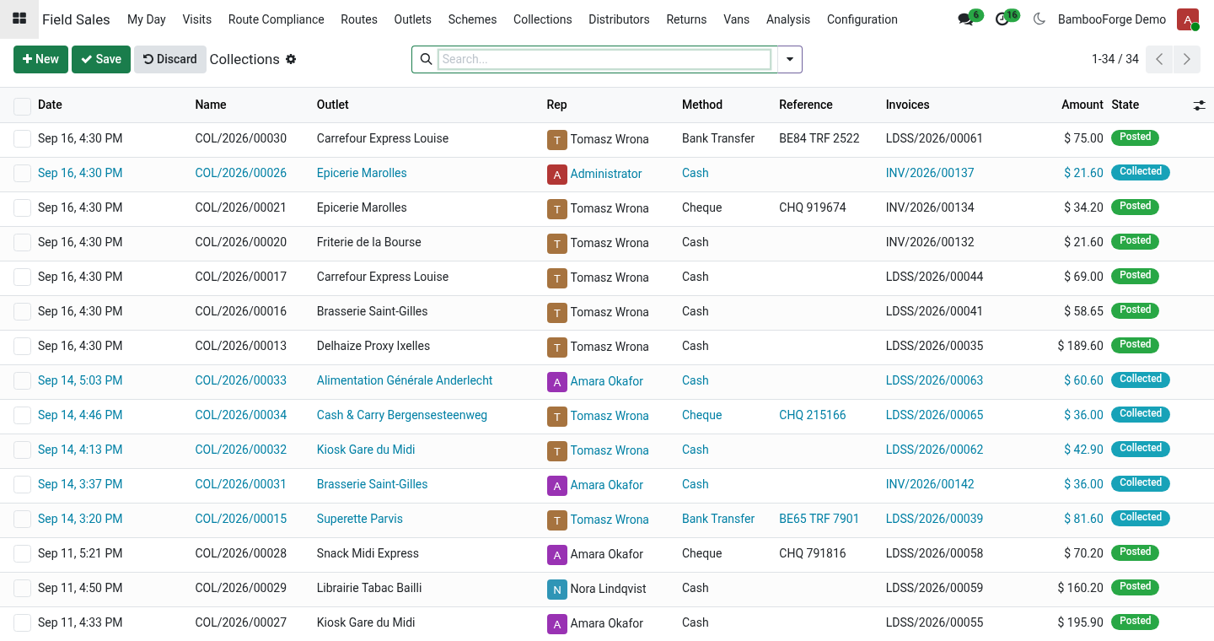Click the Save button
This screenshot has width=1214, height=641.
click(101, 59)
